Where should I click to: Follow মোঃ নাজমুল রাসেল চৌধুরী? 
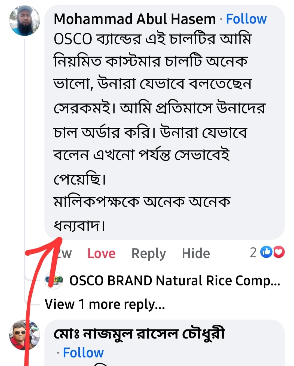point(83,353)
